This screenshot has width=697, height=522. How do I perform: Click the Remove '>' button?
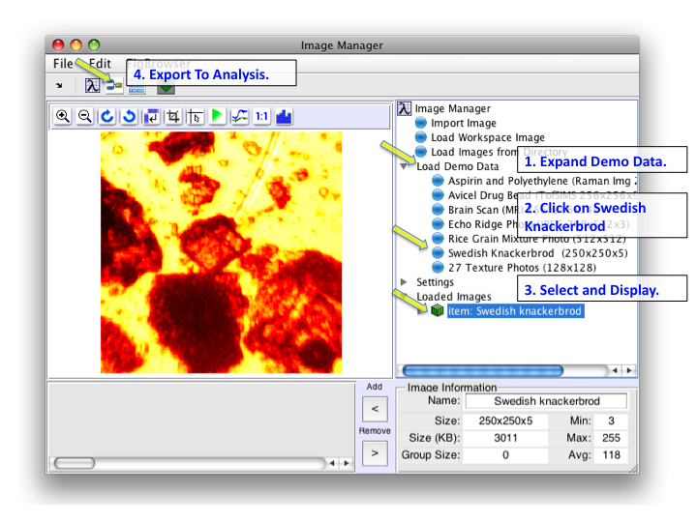374,451
